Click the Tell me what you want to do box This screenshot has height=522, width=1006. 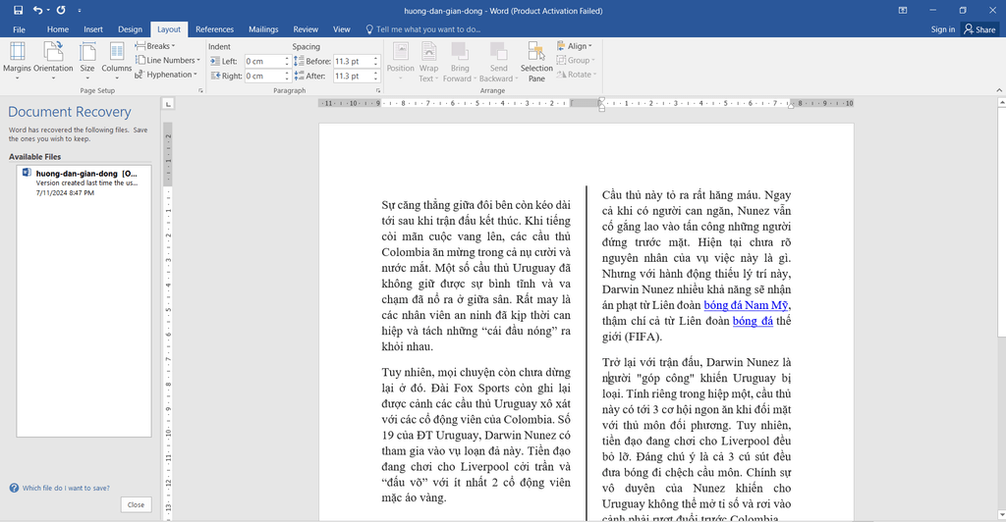coord(423,29)
